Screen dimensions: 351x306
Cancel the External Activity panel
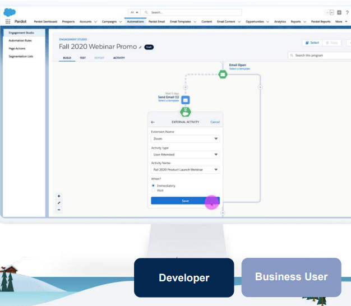tap(215, 122)
